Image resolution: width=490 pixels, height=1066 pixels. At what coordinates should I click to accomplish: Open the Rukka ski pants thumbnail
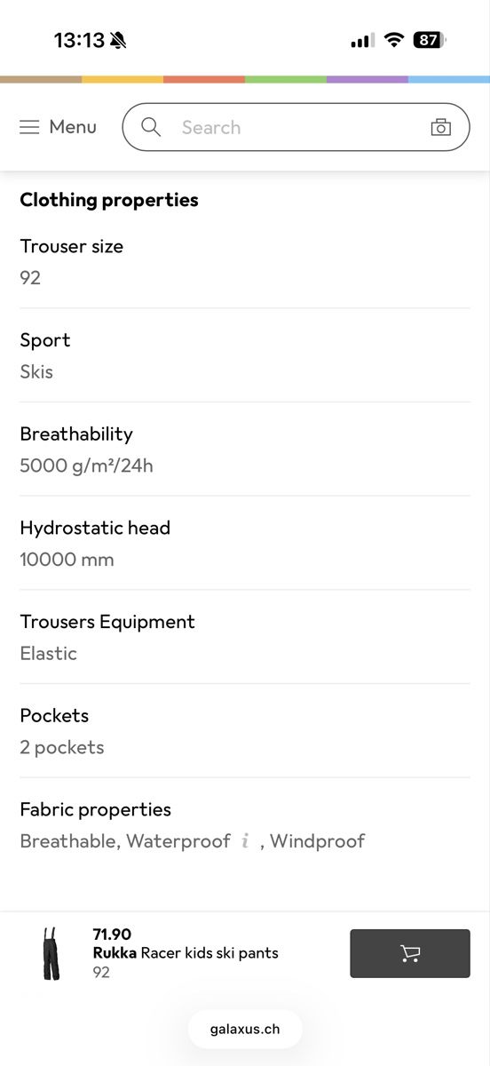(51, 953)
